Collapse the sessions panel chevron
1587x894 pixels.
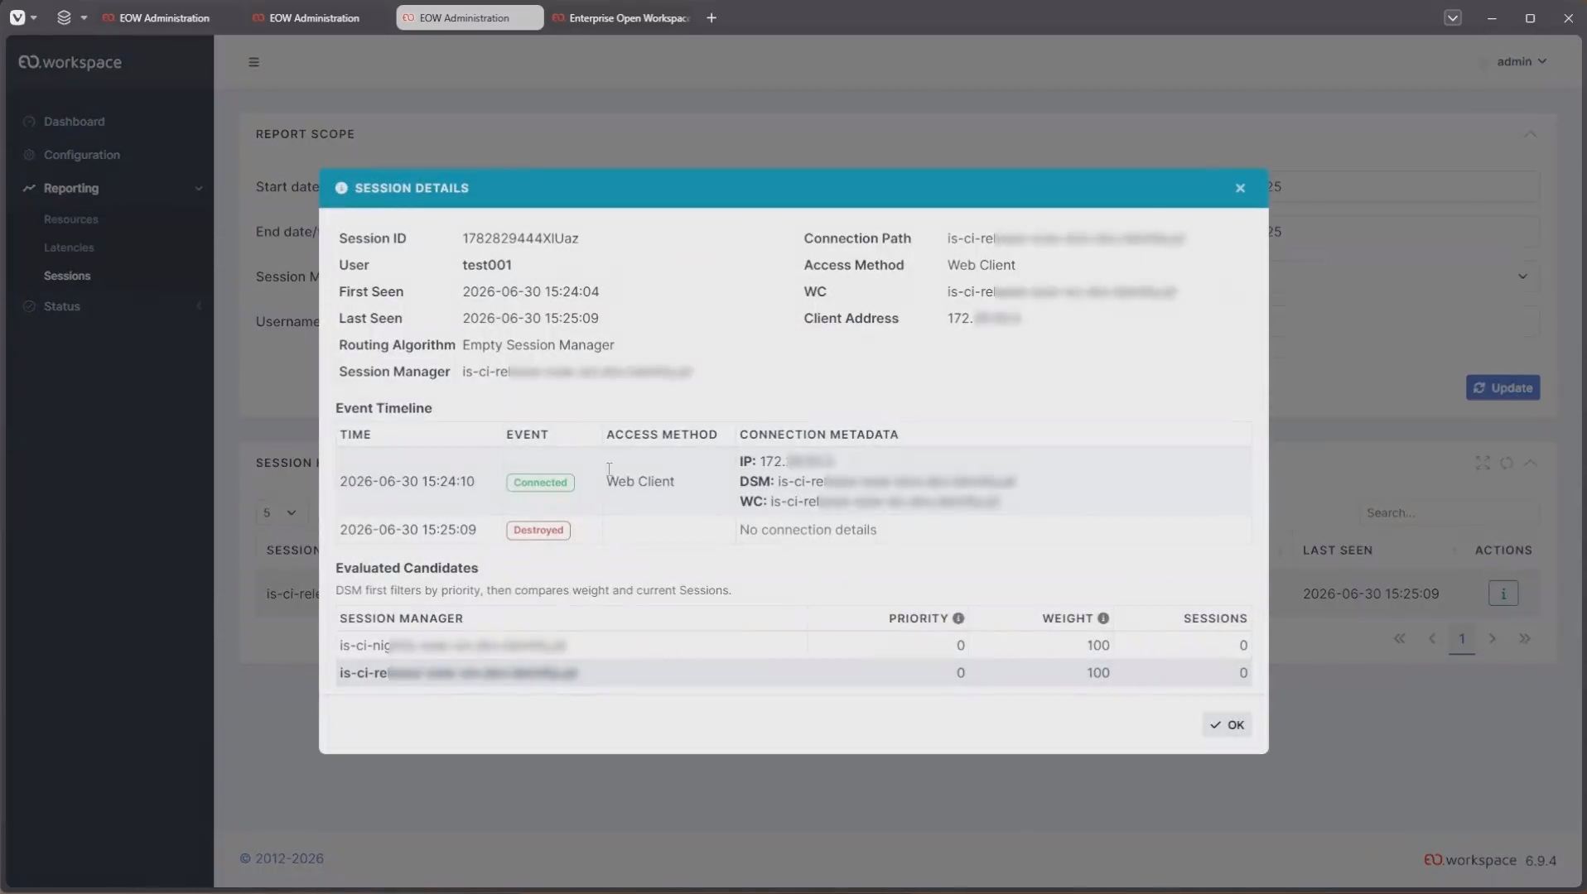tap(1531, 463)
